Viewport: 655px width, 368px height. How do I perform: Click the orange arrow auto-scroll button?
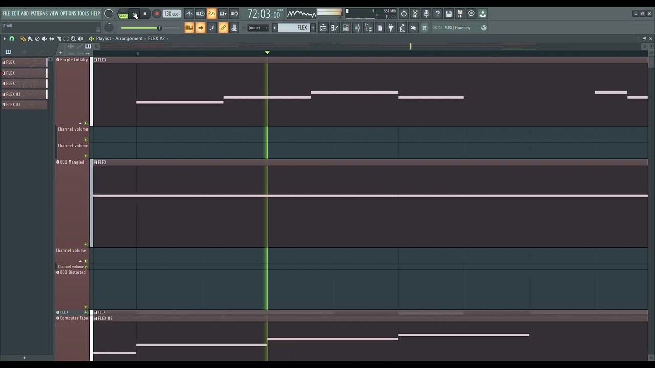click(x=201, y=28)
